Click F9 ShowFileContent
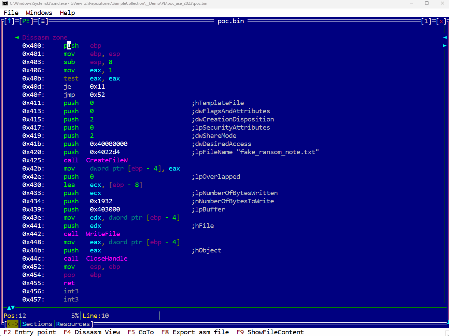 [x=270, y=332]
